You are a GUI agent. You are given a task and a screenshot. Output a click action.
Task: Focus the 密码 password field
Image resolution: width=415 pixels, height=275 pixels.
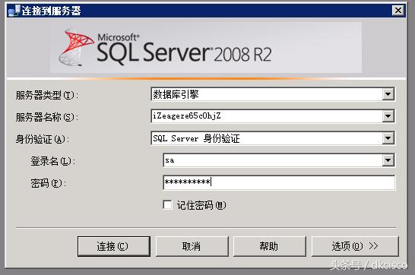click(x=279, y=182)
